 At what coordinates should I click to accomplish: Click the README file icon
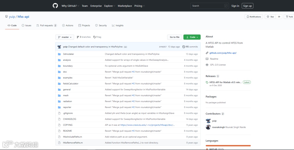tap(59, 131)
